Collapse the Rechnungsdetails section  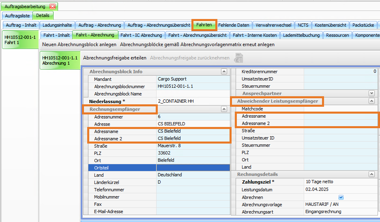[371, 174]
